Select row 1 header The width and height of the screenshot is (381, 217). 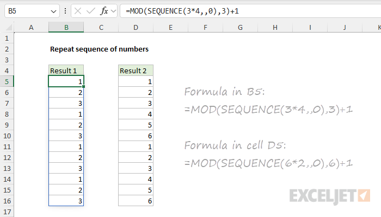[x=7, y=39]
